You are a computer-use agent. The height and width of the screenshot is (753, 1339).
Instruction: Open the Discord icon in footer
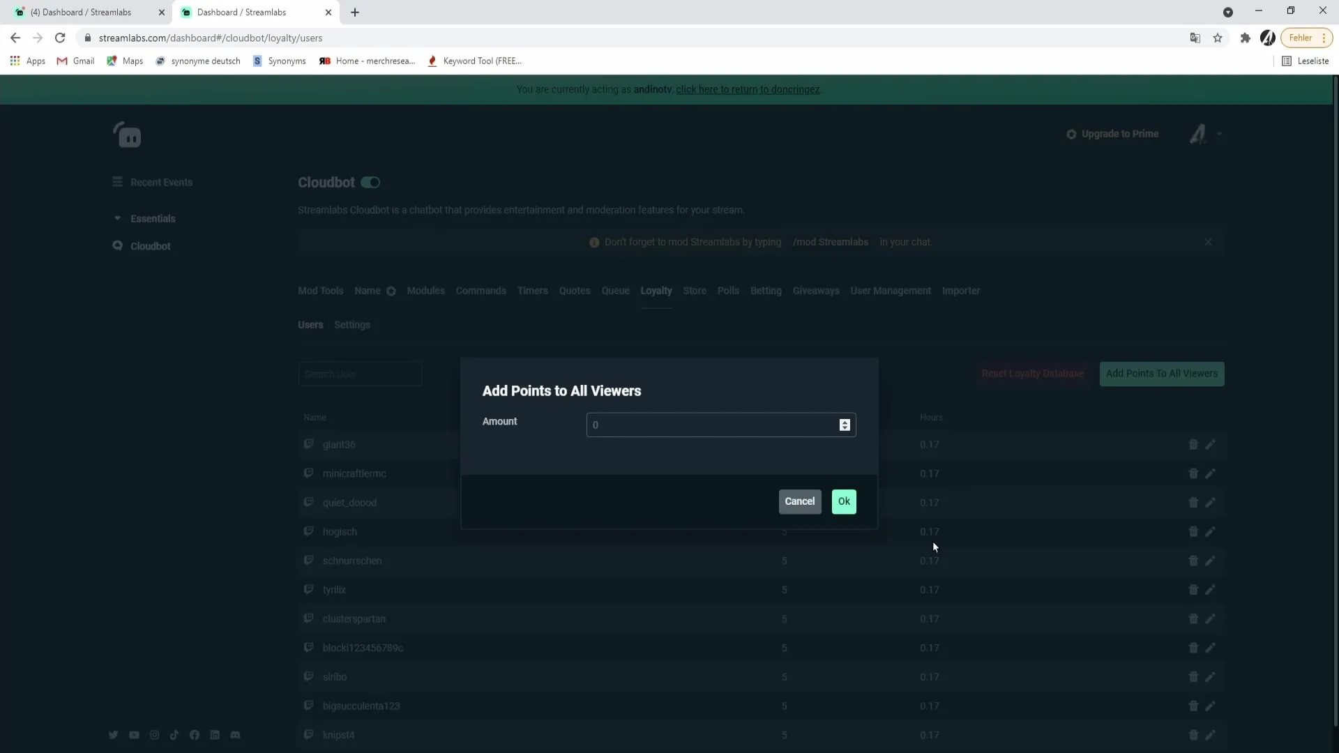point(235,735)
